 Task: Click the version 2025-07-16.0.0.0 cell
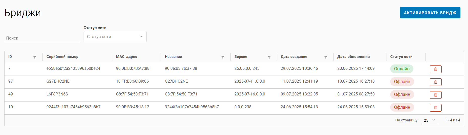(x=250, y=94)
